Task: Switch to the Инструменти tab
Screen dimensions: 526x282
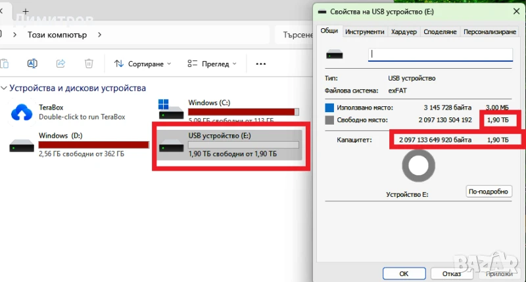Action: coord(364,31)
